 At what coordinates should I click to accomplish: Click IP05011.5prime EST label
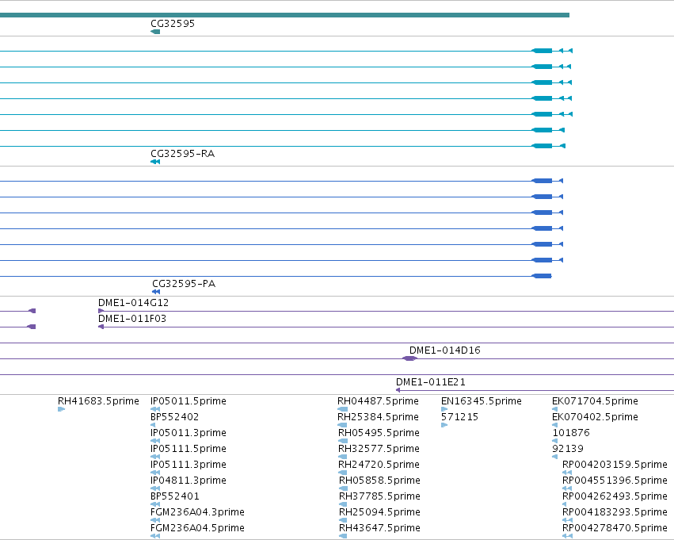tap(188, 401)
